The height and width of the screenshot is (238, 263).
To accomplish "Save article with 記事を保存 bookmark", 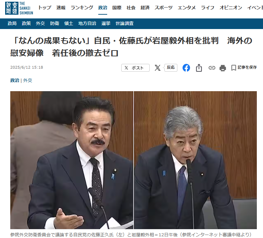I will pos(244,68).
